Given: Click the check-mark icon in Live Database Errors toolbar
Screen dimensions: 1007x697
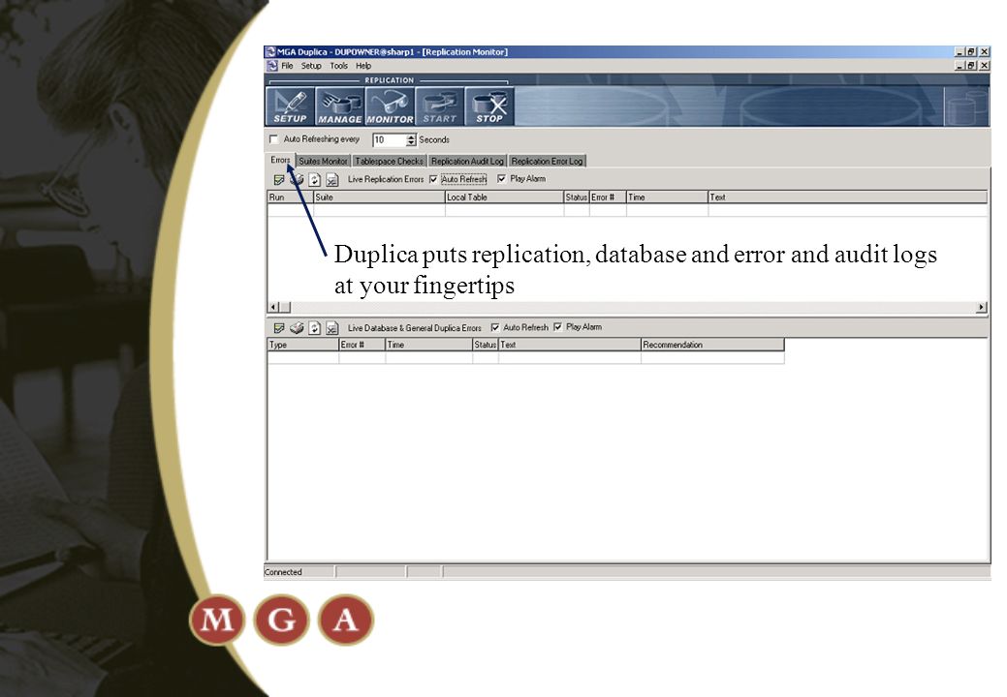Looking at the screenshot, I should (279, 328).
